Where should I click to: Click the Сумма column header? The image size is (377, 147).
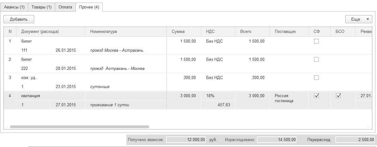click(x=178, y=31)
